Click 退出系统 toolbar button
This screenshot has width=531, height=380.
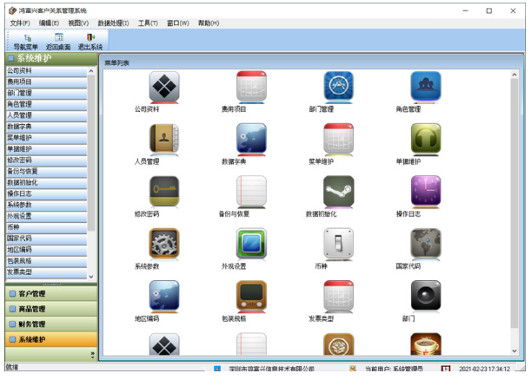(90, 42)
